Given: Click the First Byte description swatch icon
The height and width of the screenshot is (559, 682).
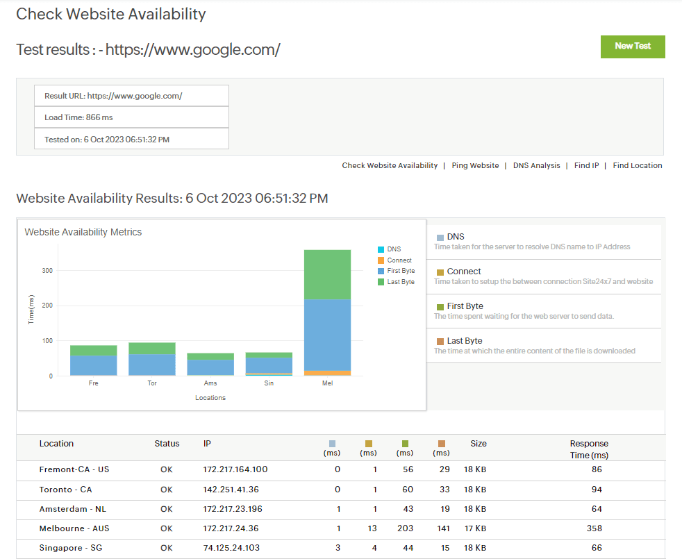Looking at the screenshot, I should [440, 307].
